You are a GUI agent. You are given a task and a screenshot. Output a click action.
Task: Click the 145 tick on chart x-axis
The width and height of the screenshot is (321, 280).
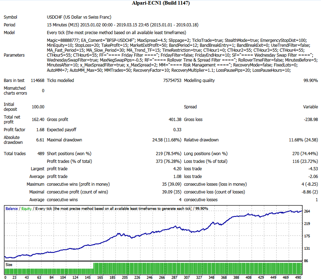(88, 278)
